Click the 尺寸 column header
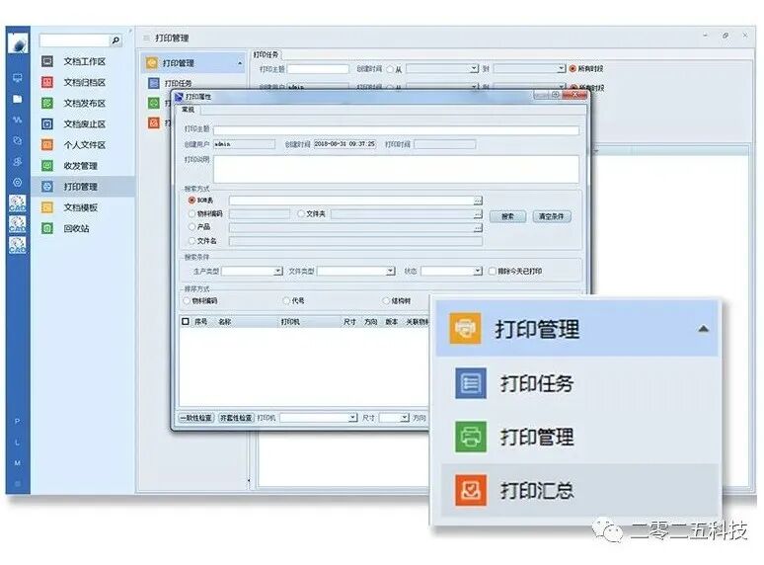Viewport: 764px width, 565px height. (x=349, y=322)
